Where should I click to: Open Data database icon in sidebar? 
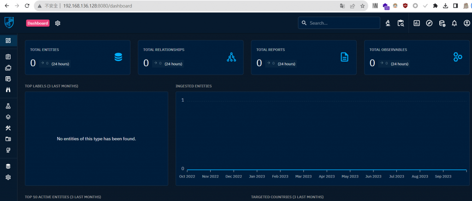tap(8, 167)
